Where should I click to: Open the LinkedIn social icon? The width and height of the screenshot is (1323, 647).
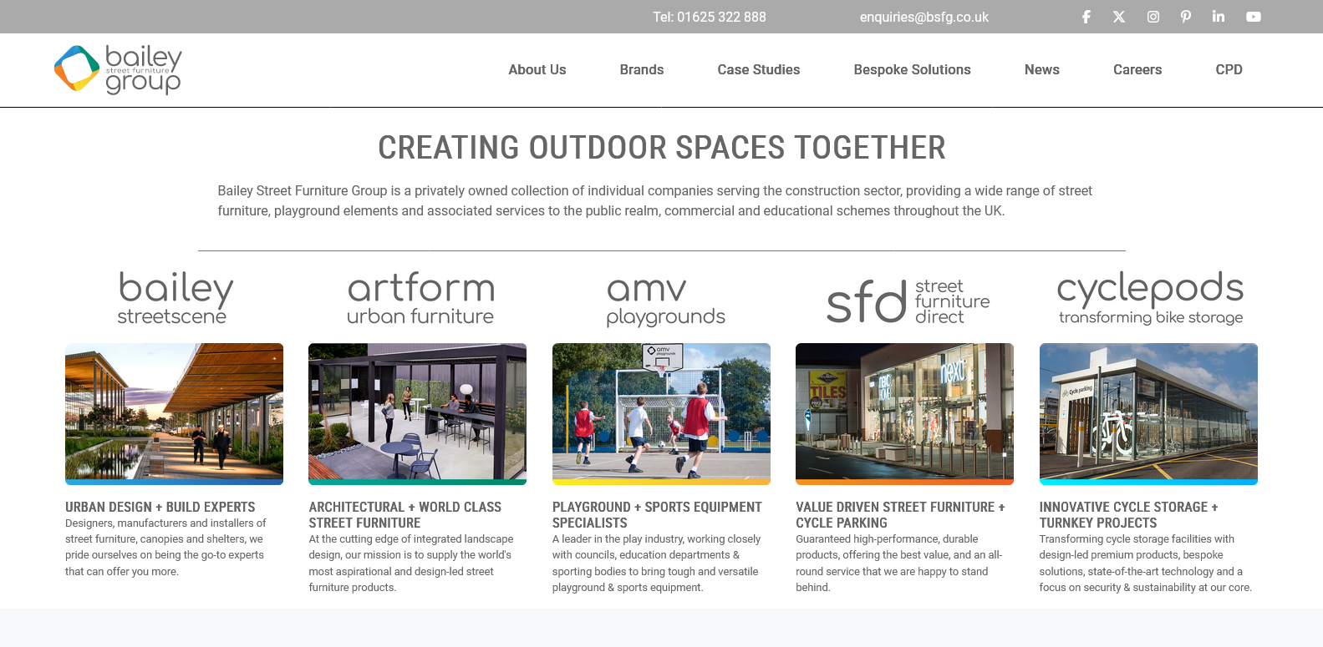point(1219,17)
